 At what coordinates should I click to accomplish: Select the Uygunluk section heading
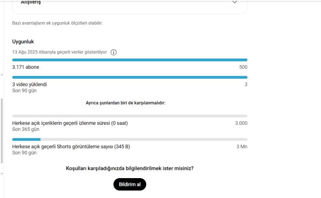[23, 42]
